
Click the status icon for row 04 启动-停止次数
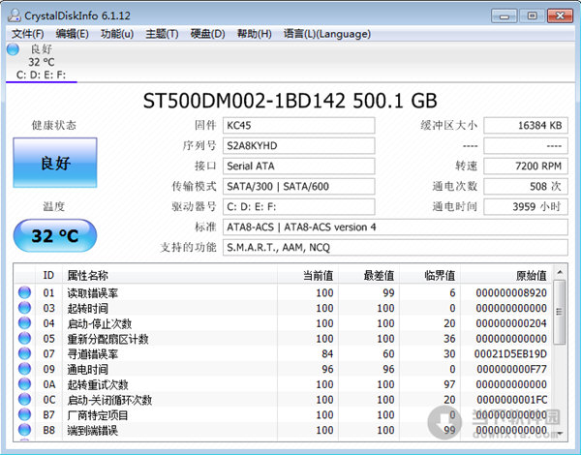tap(24, 322)
